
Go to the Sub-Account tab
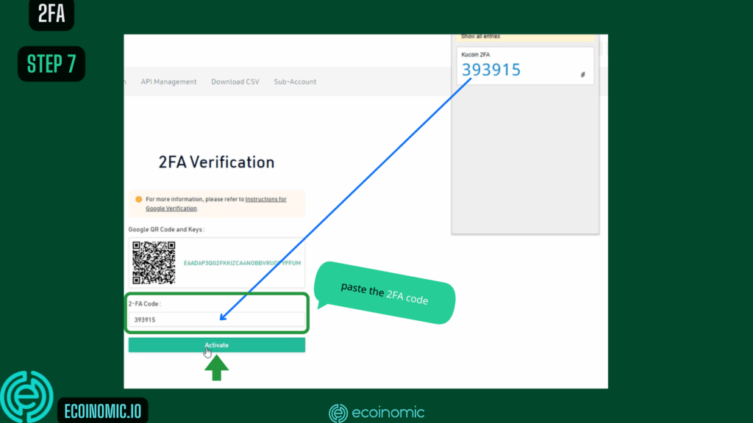(x=295, y=82)
